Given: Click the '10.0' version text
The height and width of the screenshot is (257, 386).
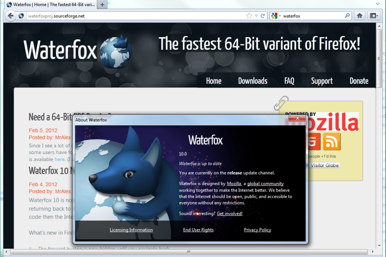Looking at the screenshot, I should click(183, 154).
